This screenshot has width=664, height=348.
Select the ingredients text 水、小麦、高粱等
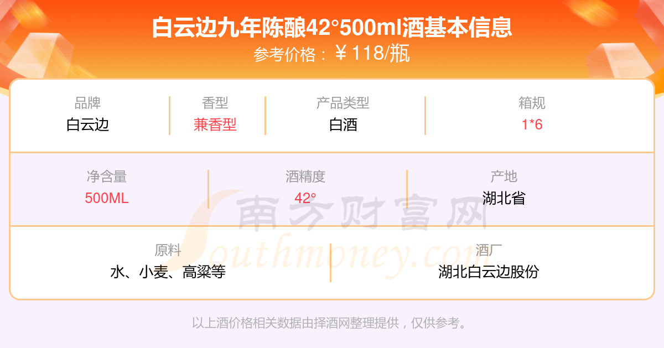point(168,272)
